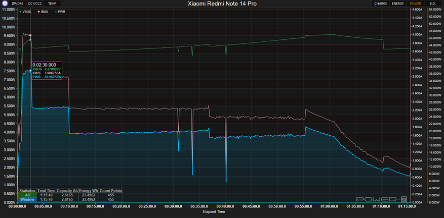Click the green VBUS legend color marker
This screenshot has width=444, height=218.
coord(21,12)
